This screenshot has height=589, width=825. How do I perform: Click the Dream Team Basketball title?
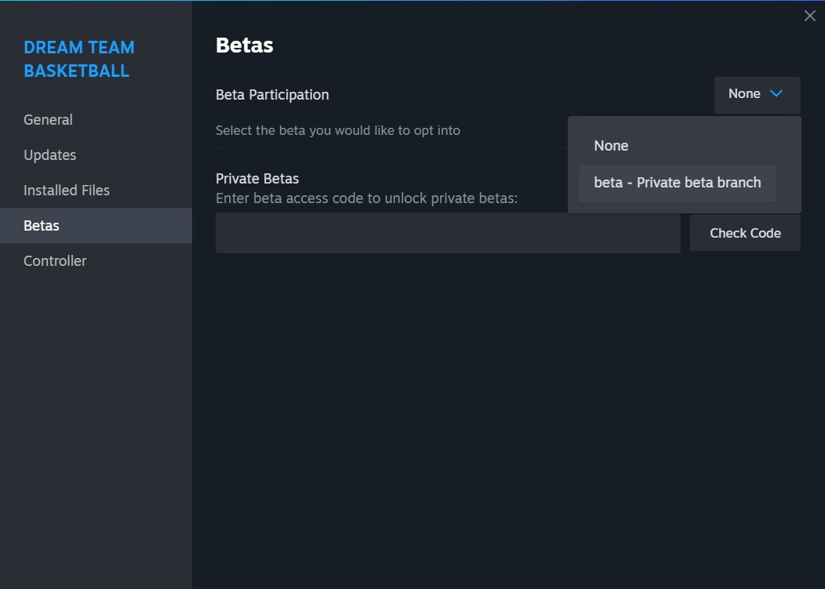[x=79, y=59]
